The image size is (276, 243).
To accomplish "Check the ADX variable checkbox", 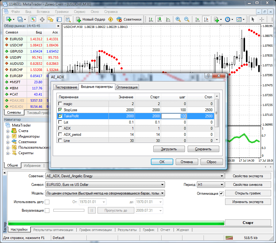I will pos(60,128).
